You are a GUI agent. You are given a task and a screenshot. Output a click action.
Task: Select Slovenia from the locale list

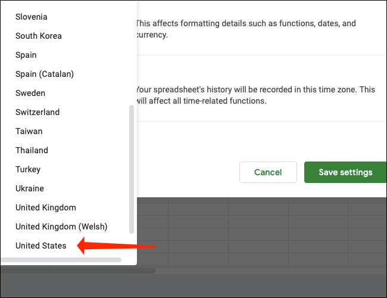click(x=32, y=17)
